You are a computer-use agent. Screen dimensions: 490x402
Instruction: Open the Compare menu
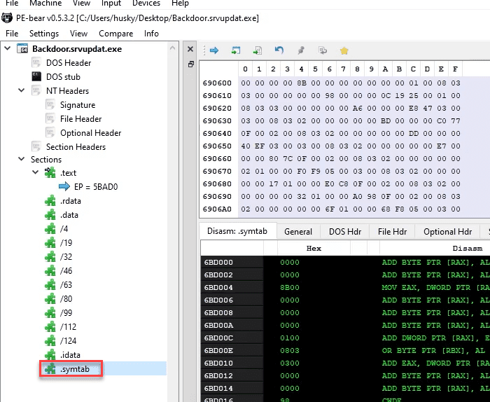point(115,33)
